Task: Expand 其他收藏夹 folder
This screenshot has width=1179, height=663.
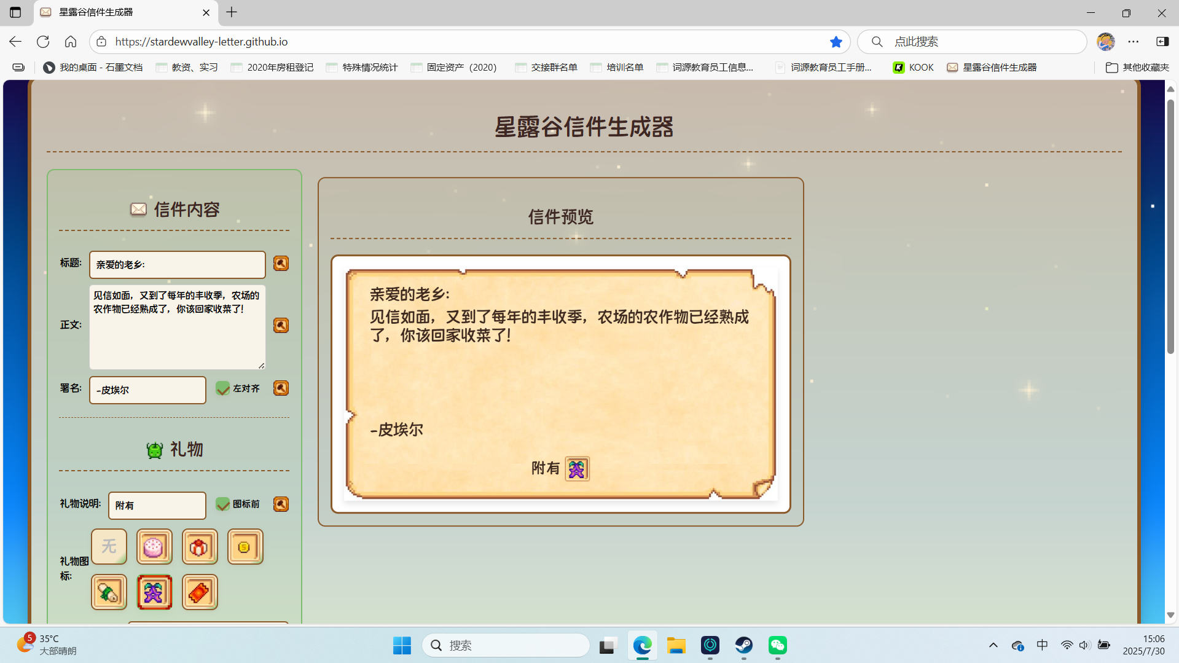Action: [x=1137, y=68]
